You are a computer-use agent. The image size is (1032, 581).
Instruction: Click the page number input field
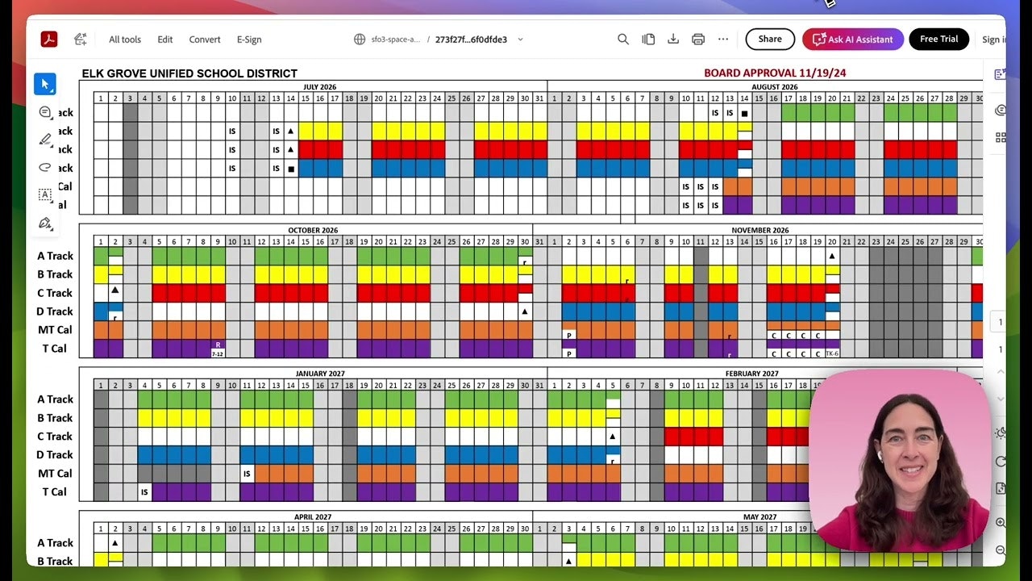pyautogui.click(x=999, y=321)
